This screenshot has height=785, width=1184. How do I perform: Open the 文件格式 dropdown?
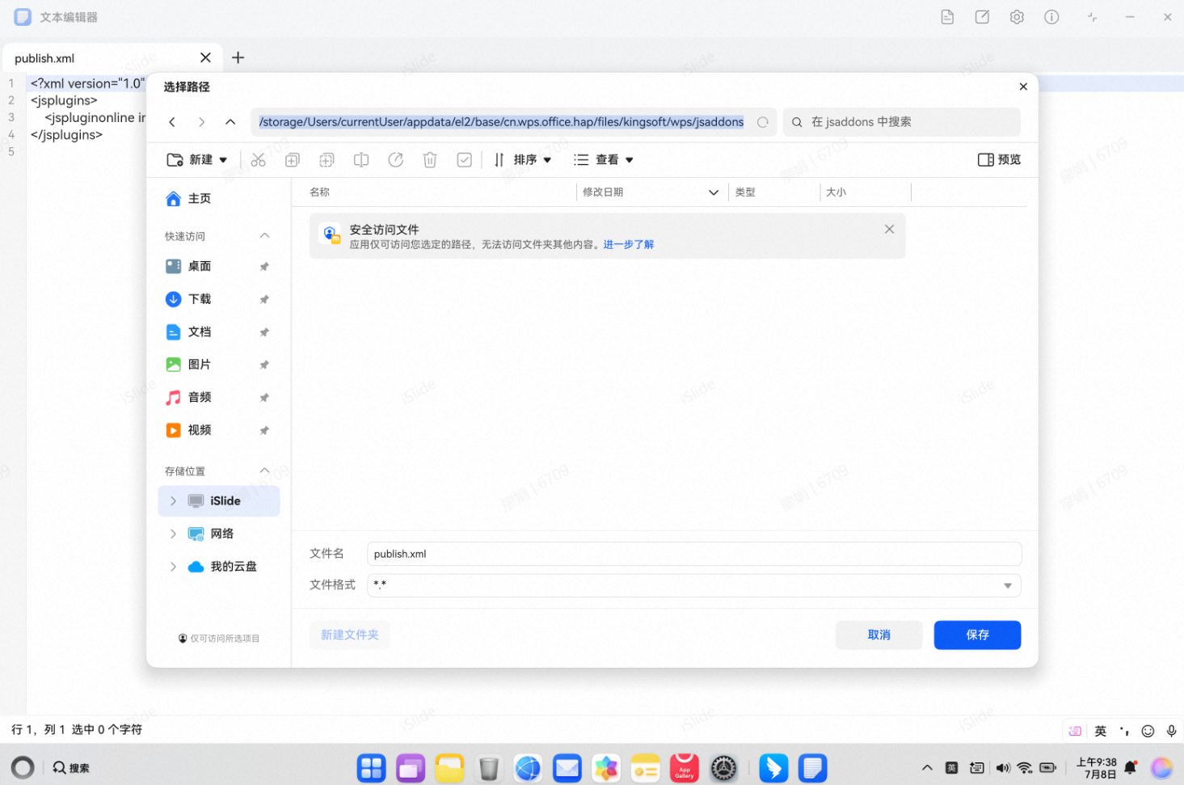click(1007, 585)
